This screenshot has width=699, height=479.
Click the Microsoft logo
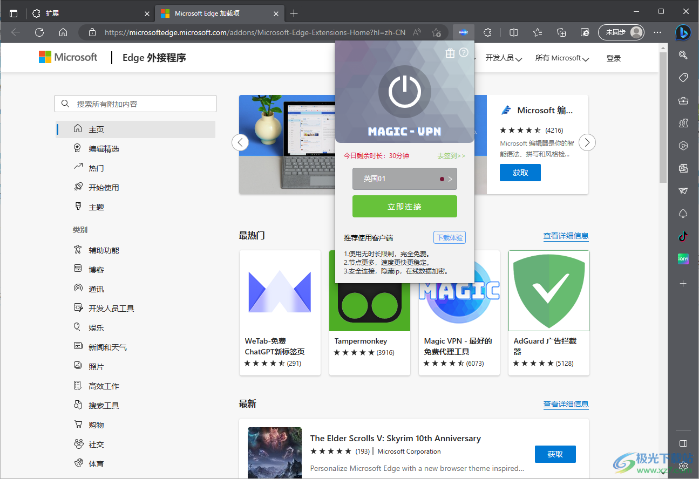[68, 57]
